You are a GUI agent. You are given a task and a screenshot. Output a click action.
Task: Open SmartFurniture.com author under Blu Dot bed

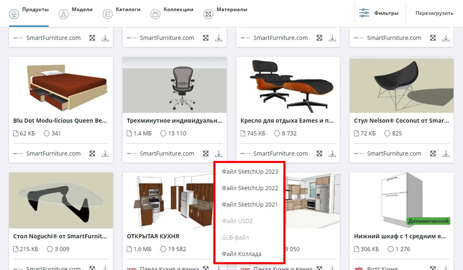tap(53, 154)
